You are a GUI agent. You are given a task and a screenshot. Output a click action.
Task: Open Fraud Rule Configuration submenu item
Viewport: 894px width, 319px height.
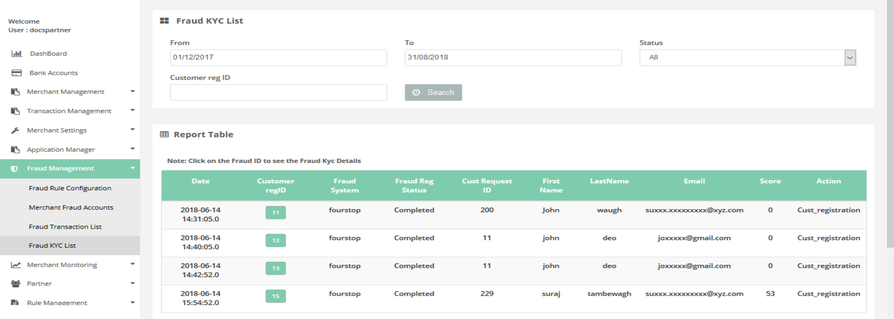(70, 188)
